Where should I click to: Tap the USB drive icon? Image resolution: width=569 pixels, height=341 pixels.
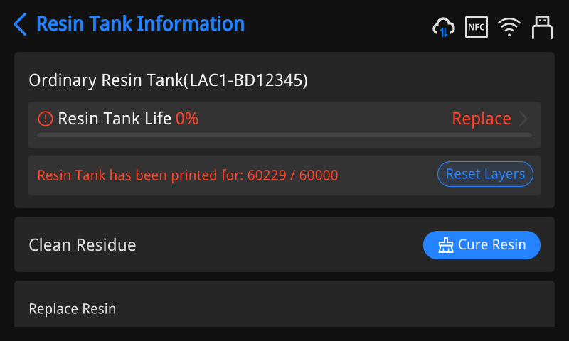[542, 28]
